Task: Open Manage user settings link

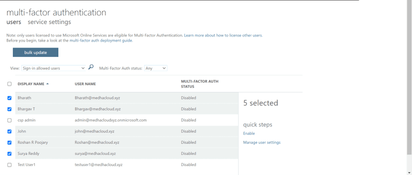Action: pyautogui.click(x=262, y=143)
